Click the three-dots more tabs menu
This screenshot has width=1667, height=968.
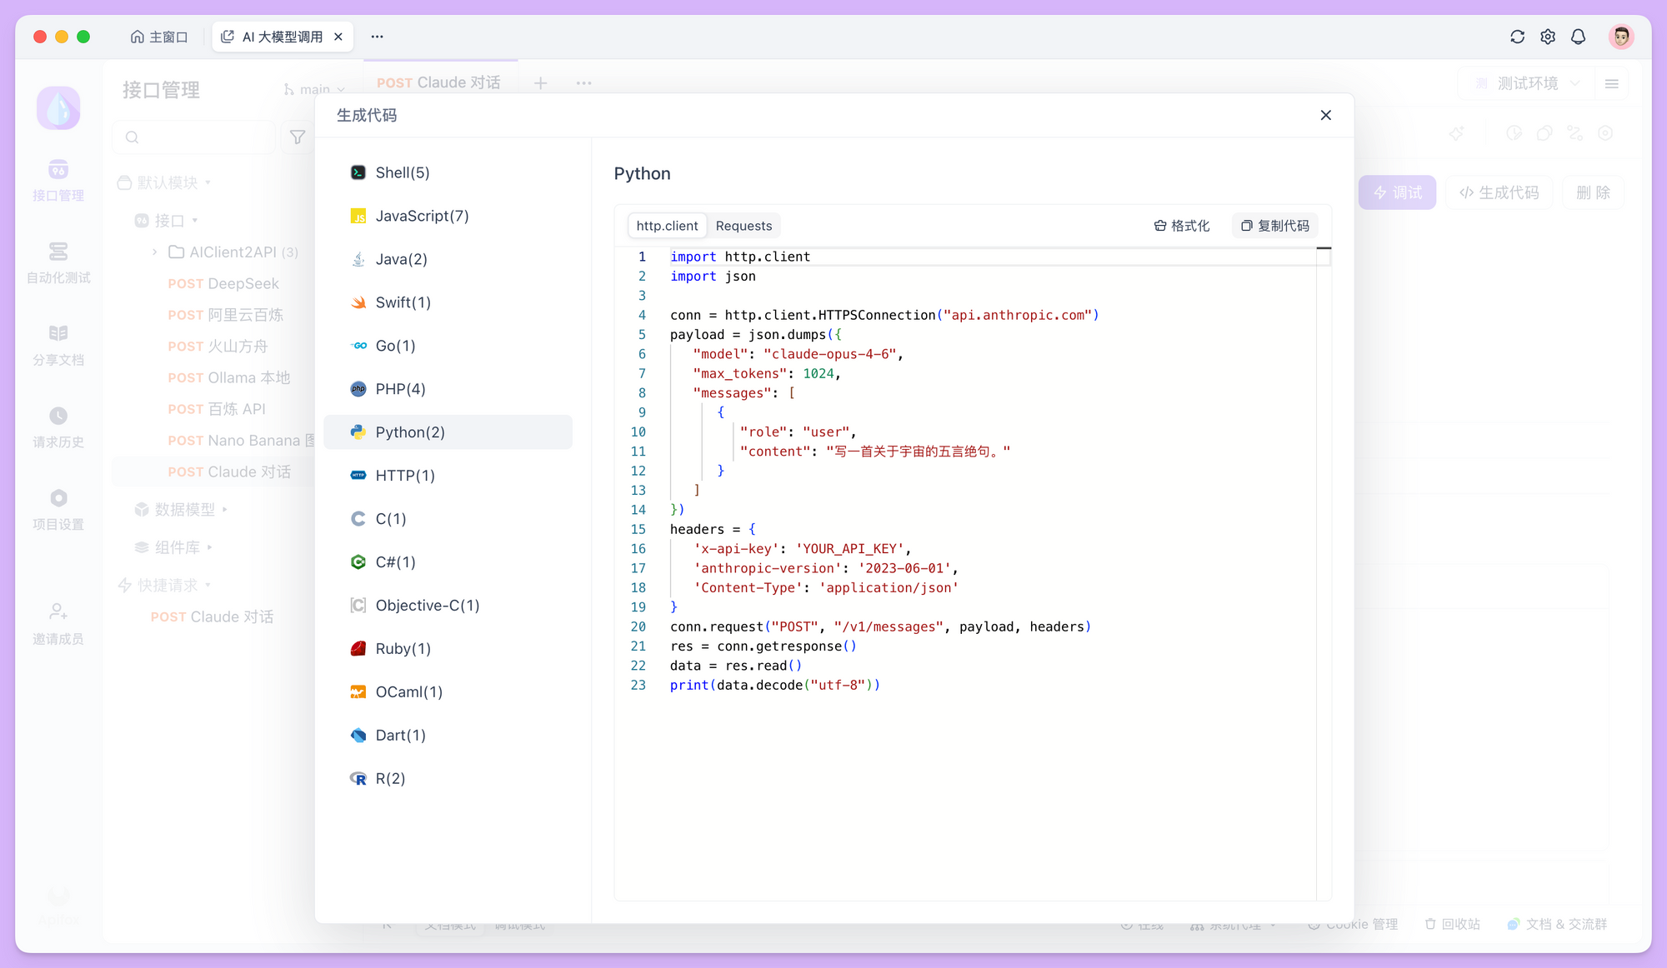pos(377,37)
